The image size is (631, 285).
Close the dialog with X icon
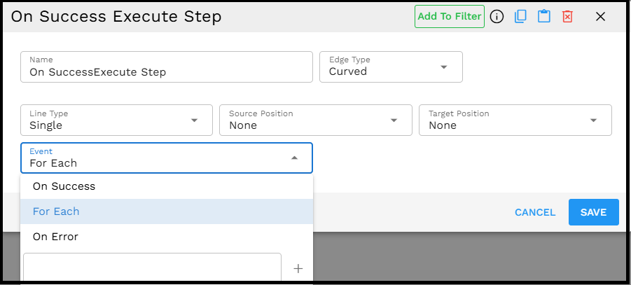pyautogui.click(x=600, y=17)
